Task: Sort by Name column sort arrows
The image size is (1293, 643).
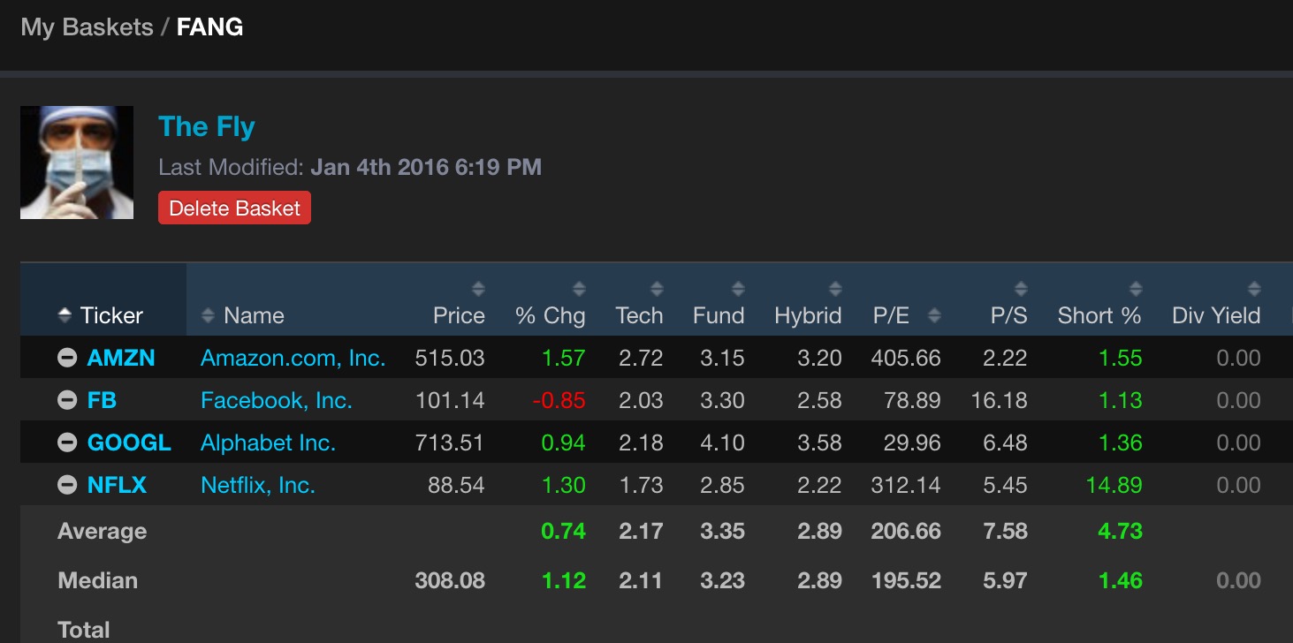Action: pyautogui.click(x=209, y=315)
